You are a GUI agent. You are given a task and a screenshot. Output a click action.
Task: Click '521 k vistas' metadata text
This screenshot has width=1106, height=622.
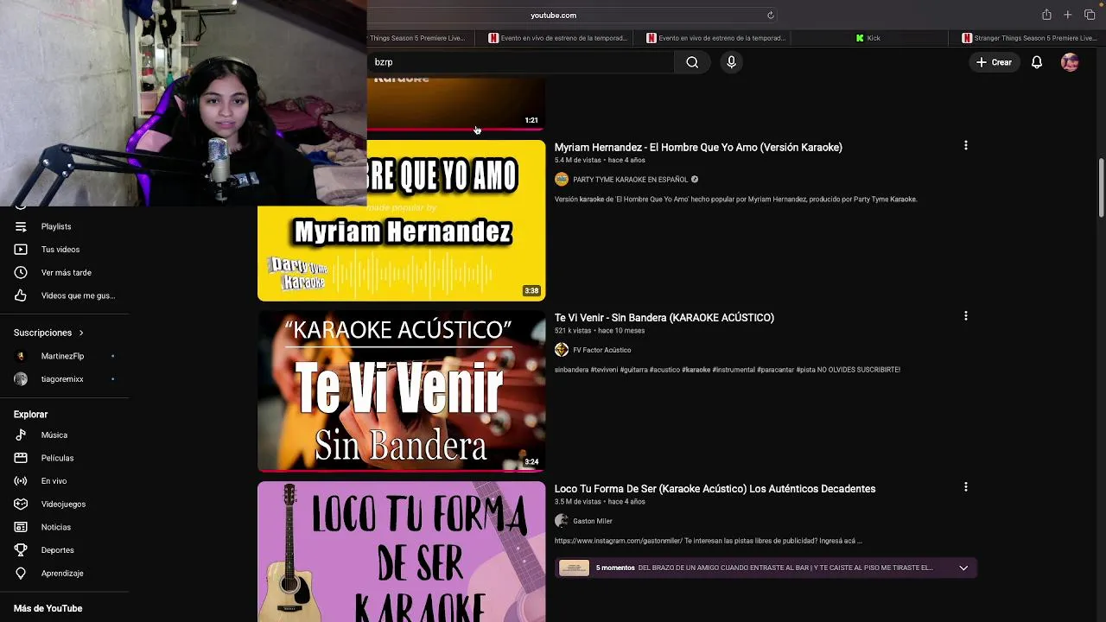click(573, 331)
